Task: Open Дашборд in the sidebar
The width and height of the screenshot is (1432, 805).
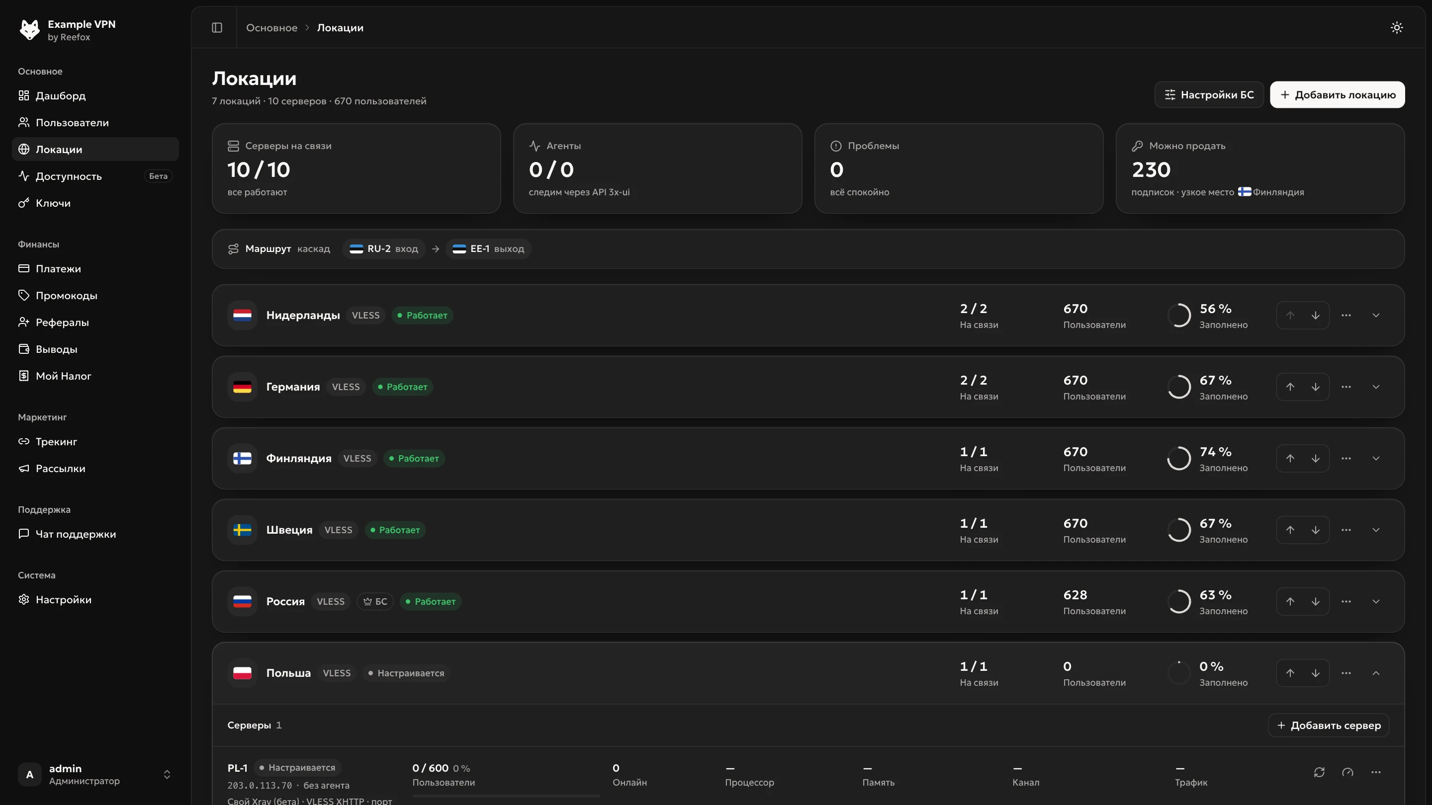Action: pyautogui.click(x=95, y=95)
